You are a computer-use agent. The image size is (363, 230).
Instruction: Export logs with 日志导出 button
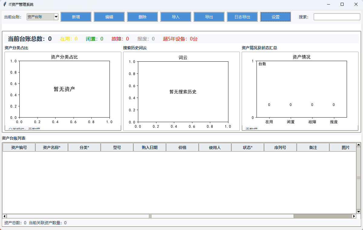[242, 17]
